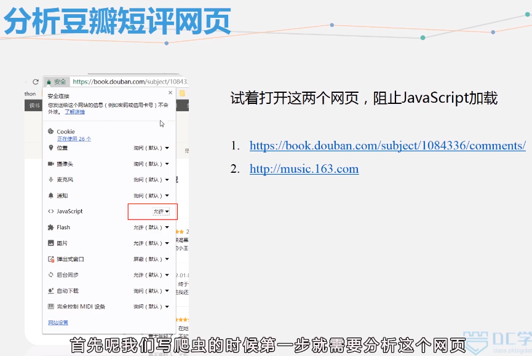Click the download icon for 自动下载
Viewport: 532px width, 356px height.
pyautogui.click(x=51, y=291)
